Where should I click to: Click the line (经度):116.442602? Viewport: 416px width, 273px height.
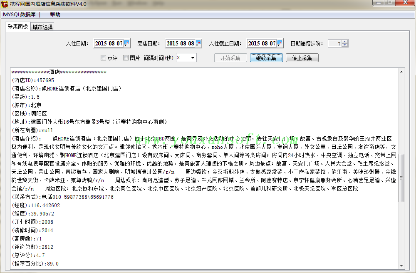[35, 205]
